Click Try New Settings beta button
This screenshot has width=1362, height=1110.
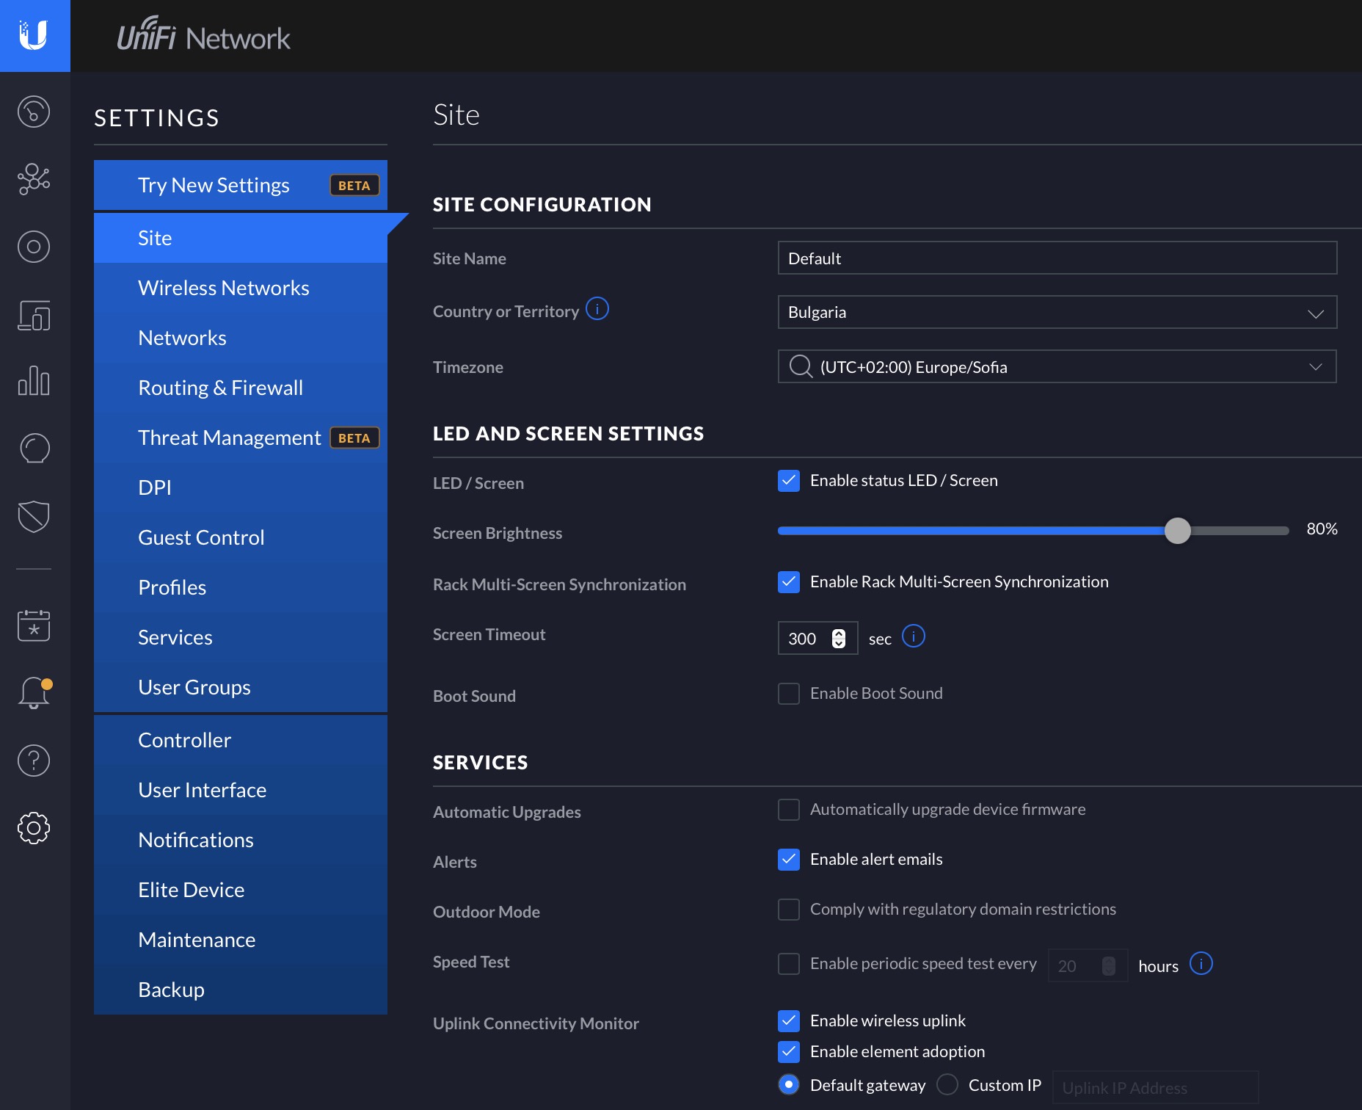pyautogui.click(x=241, y=185)
